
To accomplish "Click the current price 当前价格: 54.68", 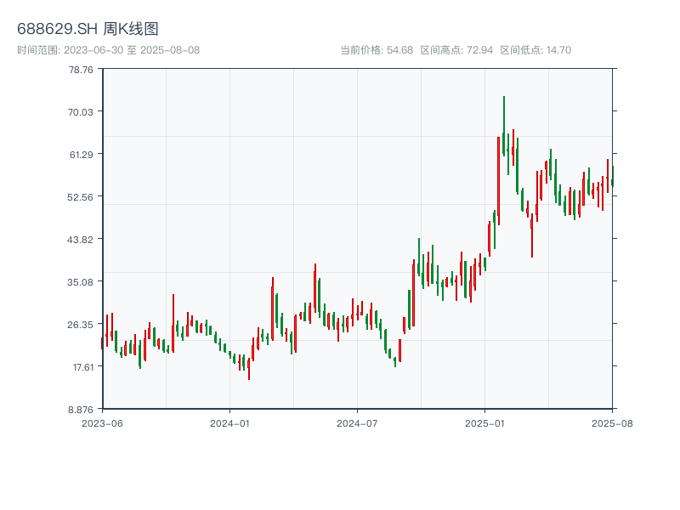I will click(x=377, y=50).
